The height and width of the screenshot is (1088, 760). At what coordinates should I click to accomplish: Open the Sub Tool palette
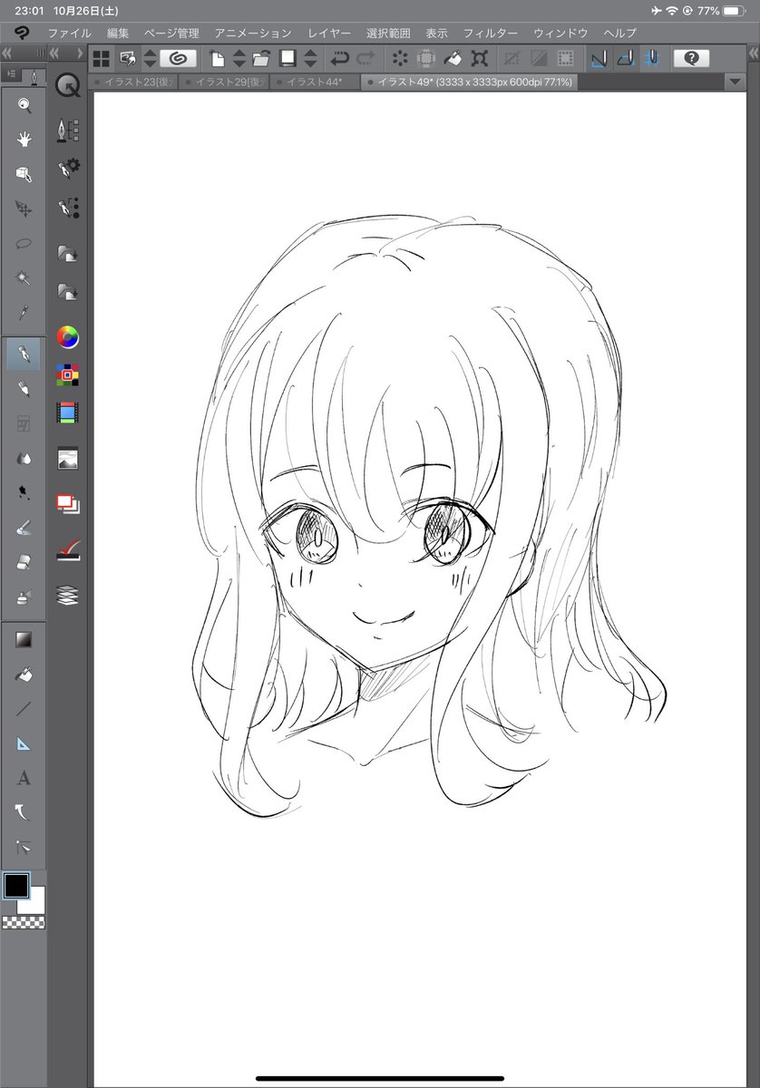tap(68, 131)
